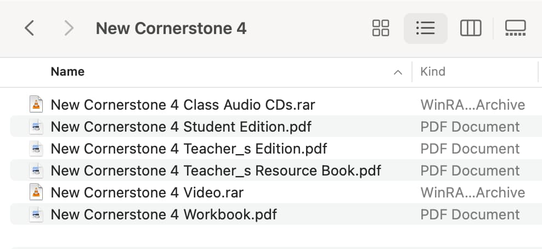Select the list view button
The width and height of the screenshot is (542, 249).
(x=426, y=28)
